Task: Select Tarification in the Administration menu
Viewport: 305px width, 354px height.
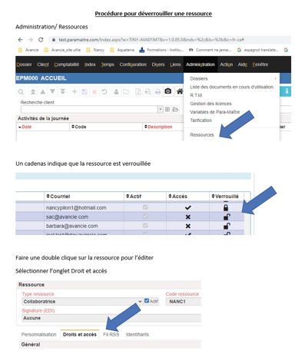Action: click(201, 121)
